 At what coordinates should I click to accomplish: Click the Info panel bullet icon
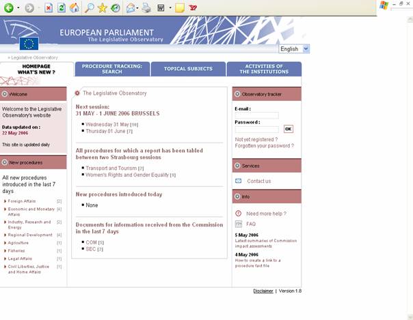tap(237, 197)
